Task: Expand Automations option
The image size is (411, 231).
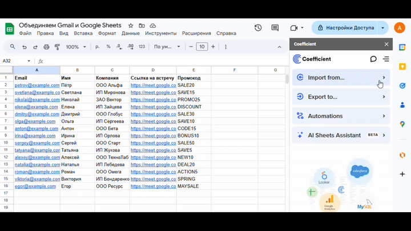Action: (x=341, y=116)
